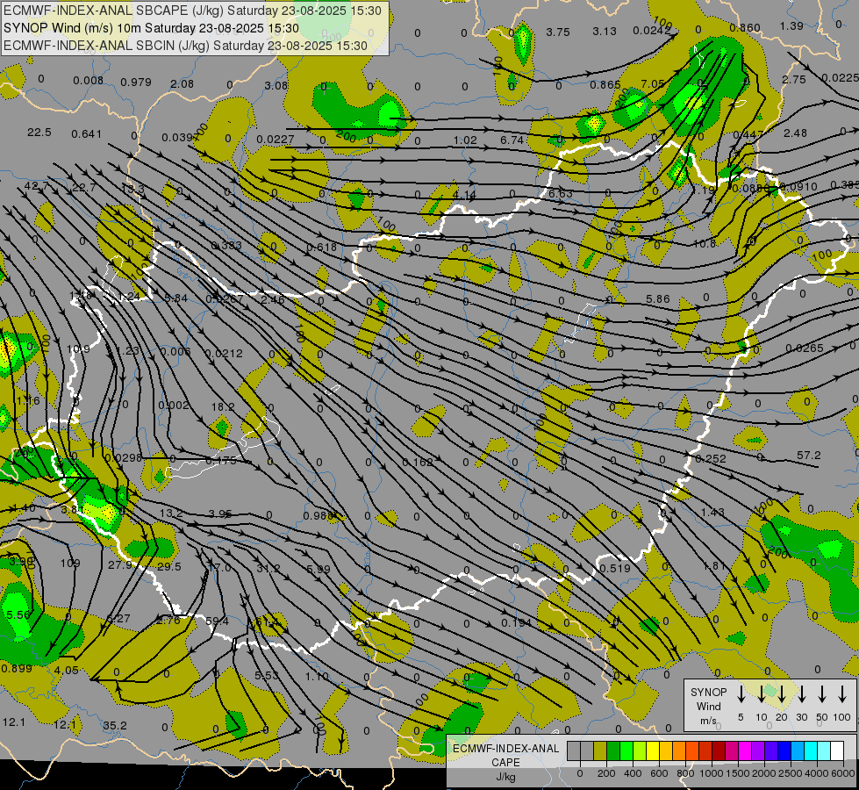The width and height of the screenshot is (859, 790).
Task: Click the 7.05 value on the map
Action: (653, 83)
